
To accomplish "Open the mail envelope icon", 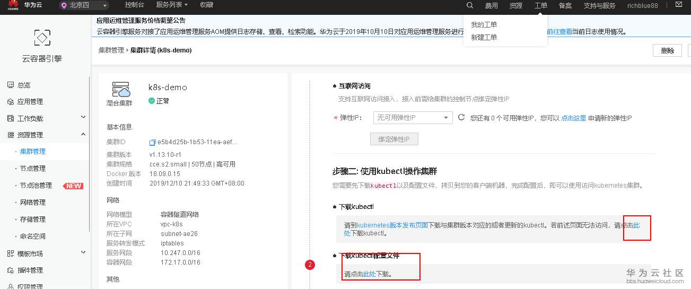I will tap(678, 5).
